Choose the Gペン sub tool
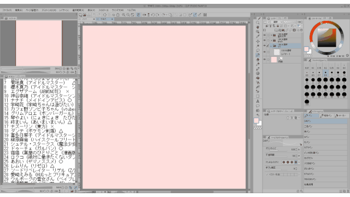Screen dimensions: 350x197 pos(325,137)
